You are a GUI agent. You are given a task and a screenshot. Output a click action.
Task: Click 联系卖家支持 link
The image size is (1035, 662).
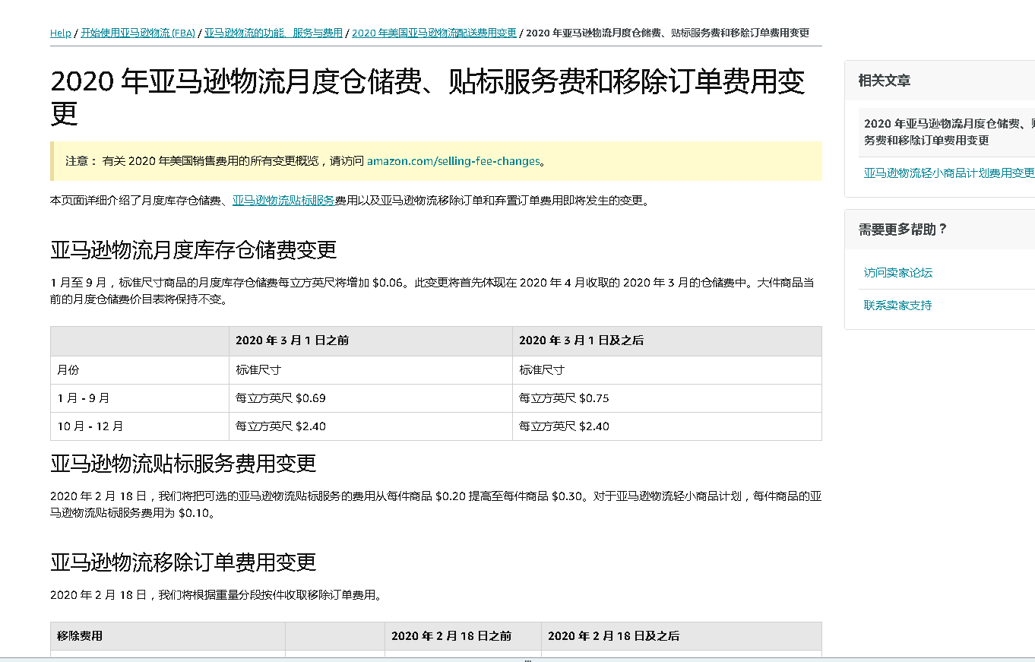(898, 305)
